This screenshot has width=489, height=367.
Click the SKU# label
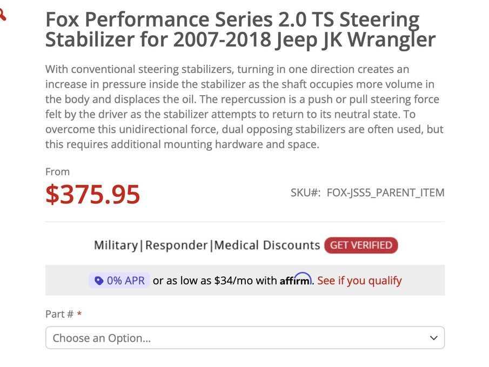click(x=305, y=192)
